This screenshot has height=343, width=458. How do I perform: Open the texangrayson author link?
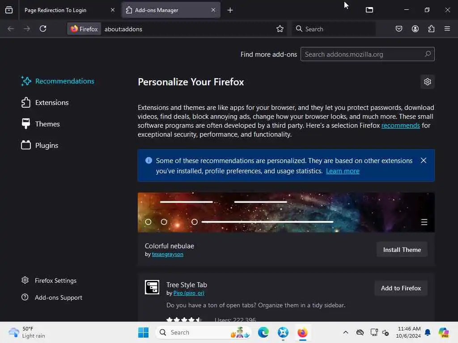click(167, 254)
